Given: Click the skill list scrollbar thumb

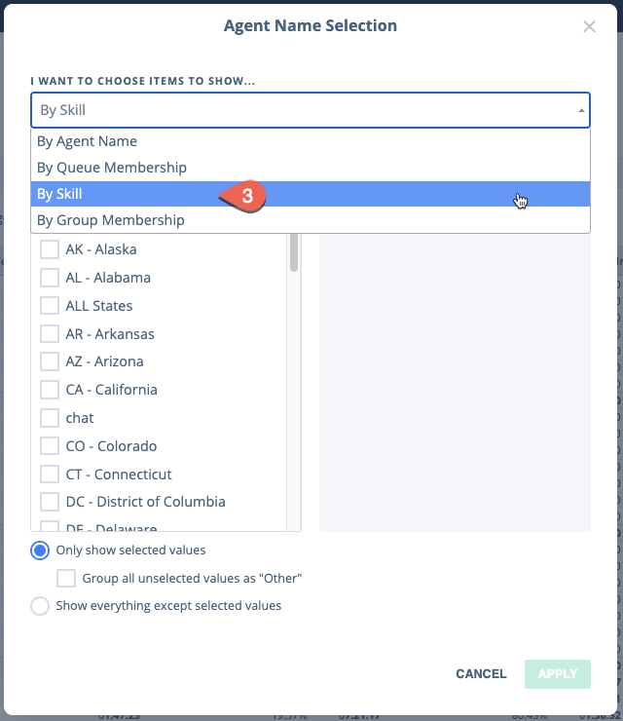Looking at the screenshot, I should pos(294,252).
